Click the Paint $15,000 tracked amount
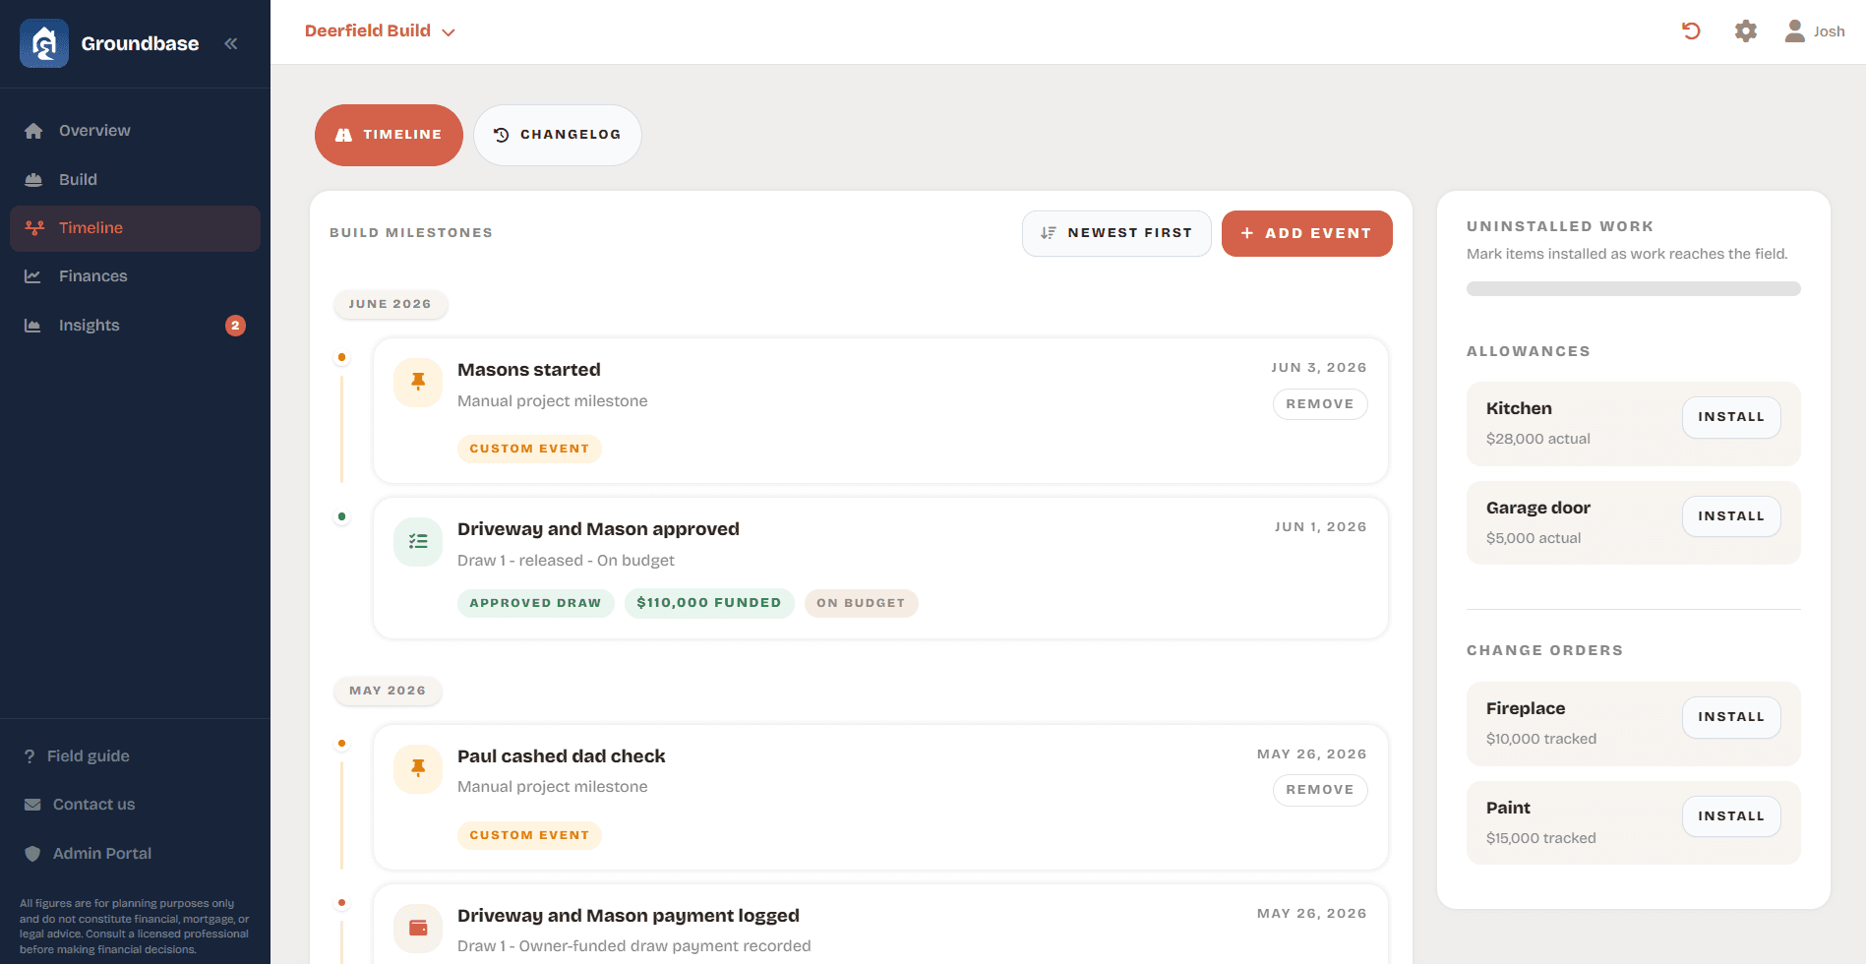Image resolution: width=1866 pixels, height=964 pixels. [x=1541, y=838]
